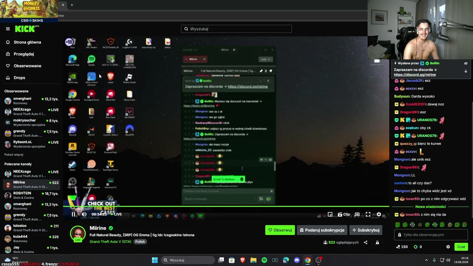Click username Budyuun in chat

coord(402,96)
